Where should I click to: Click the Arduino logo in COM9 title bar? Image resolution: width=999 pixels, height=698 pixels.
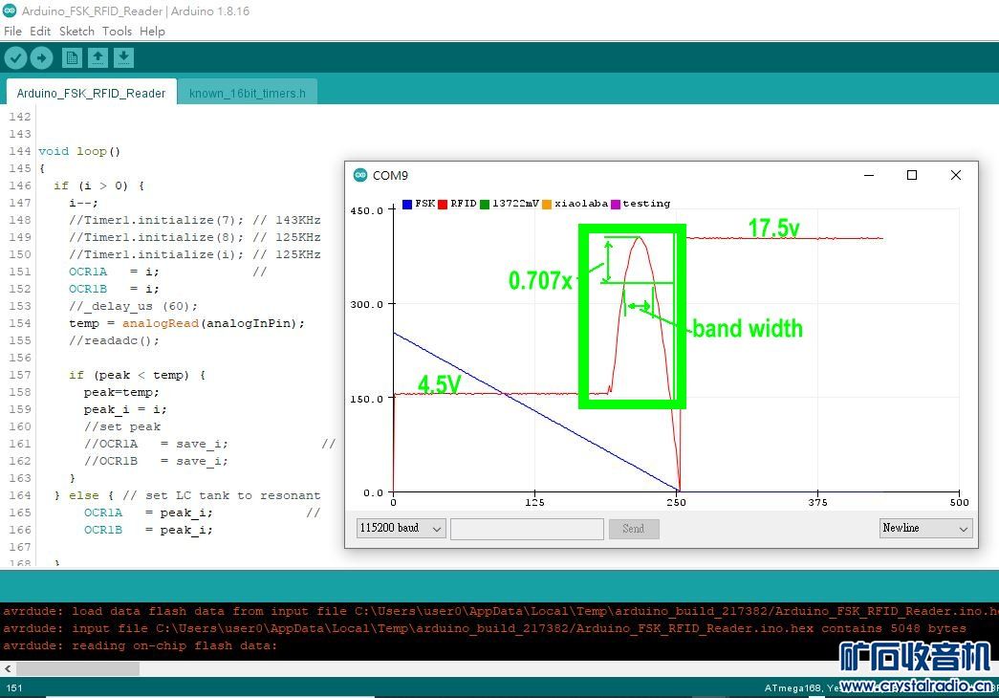pyautogui.click(x=360, y=175)
